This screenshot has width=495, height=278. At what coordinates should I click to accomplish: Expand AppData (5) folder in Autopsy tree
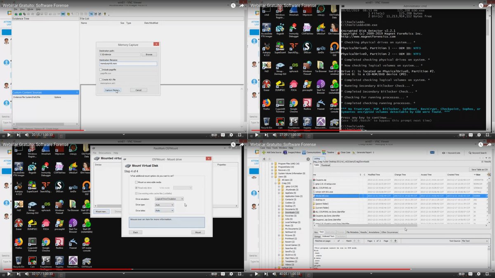[278, 192]
